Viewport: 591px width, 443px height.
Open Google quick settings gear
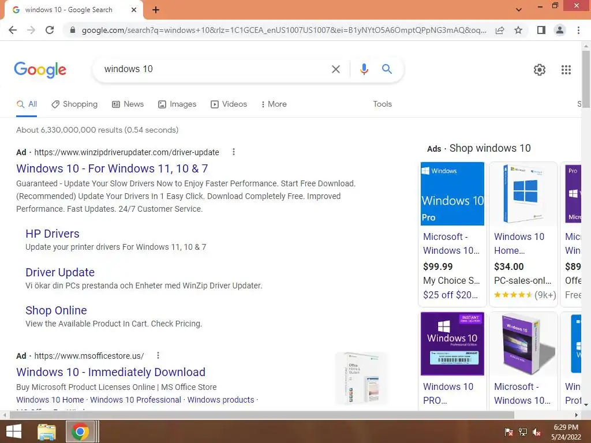pos(540,70)
